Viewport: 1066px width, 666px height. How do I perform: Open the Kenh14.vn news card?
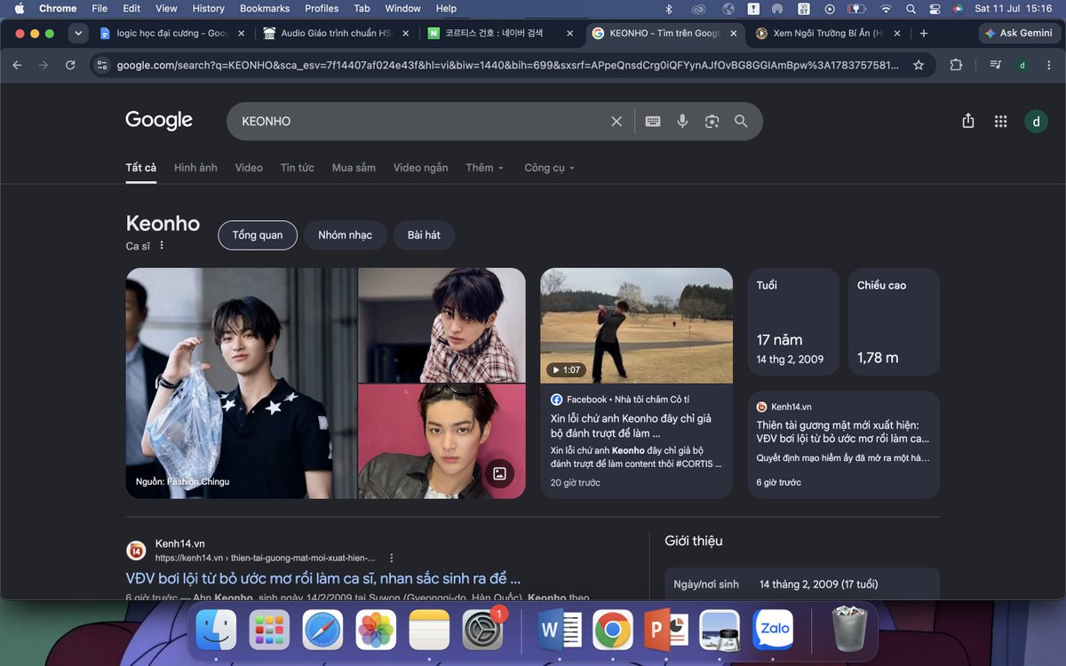click(844, 444)
